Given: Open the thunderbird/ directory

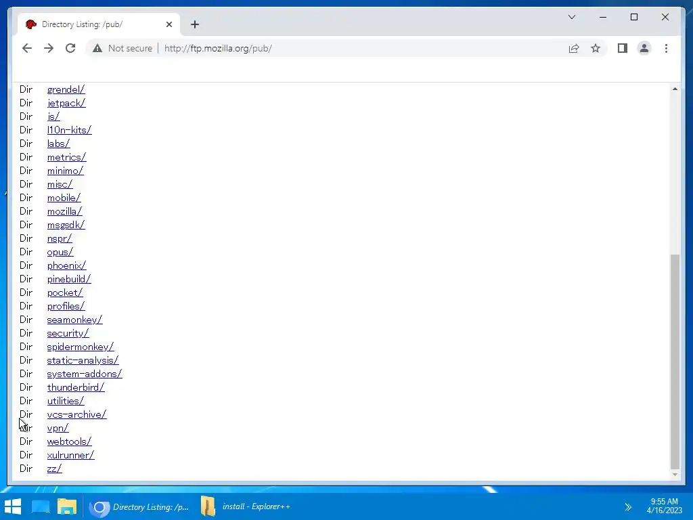Looking at the screenshot, I should point(76,388).
